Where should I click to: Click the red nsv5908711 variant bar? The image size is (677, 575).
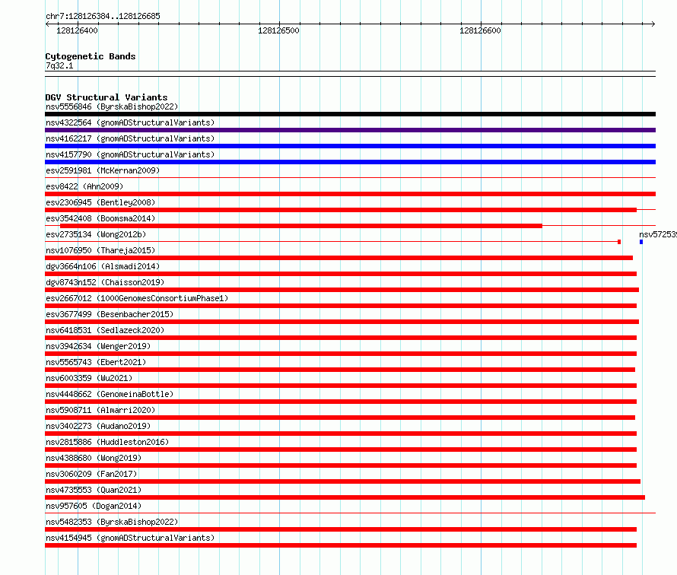[340, 418]
